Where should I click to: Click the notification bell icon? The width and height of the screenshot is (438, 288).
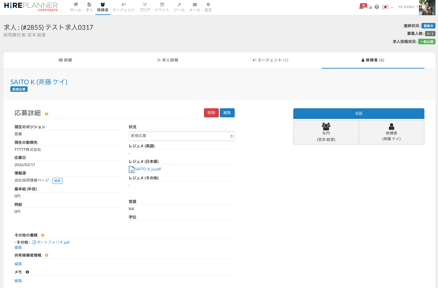(x=361, y=7)
